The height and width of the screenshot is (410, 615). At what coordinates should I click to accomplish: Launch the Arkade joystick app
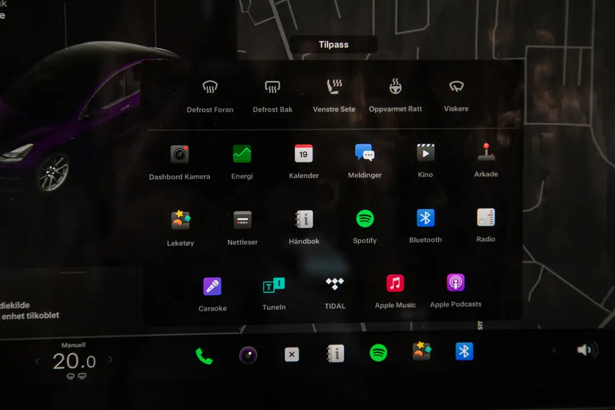coord(486,159)
